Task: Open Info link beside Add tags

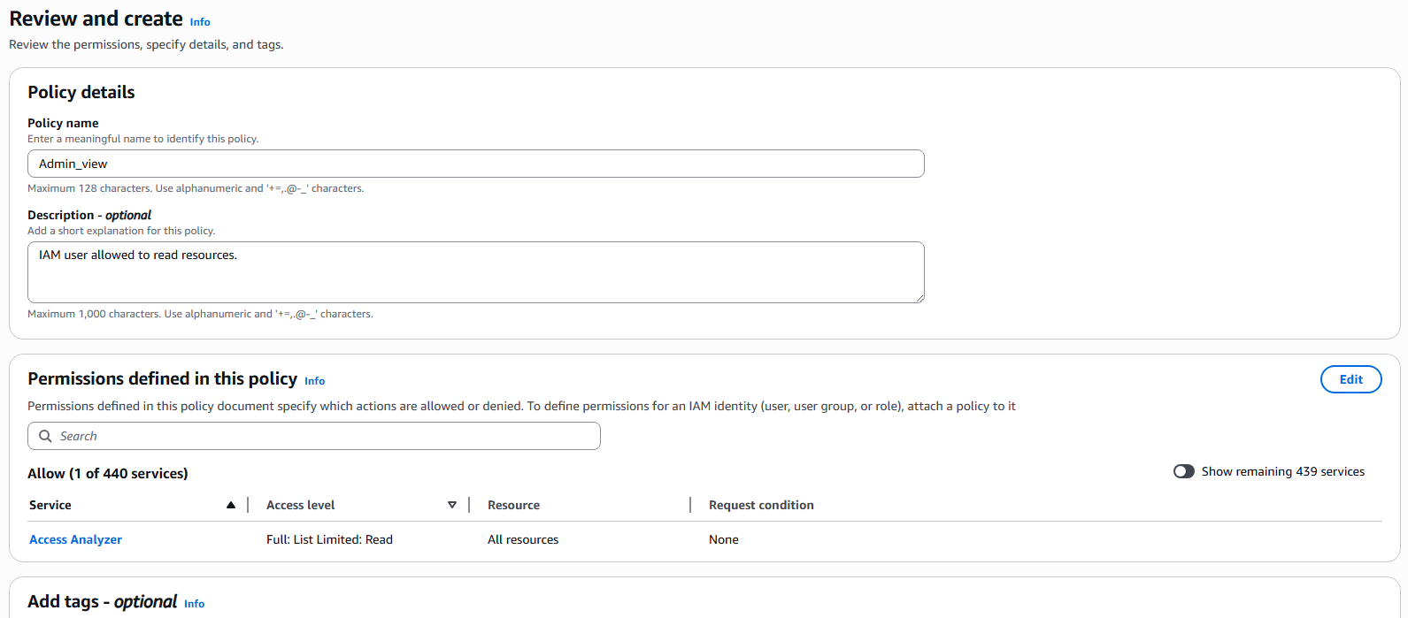Action: (195, 604)
